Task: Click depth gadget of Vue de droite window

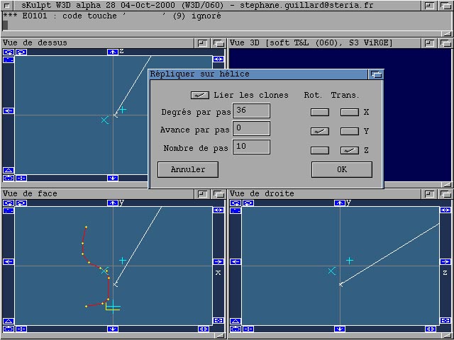Action: [x=445, y=194]
